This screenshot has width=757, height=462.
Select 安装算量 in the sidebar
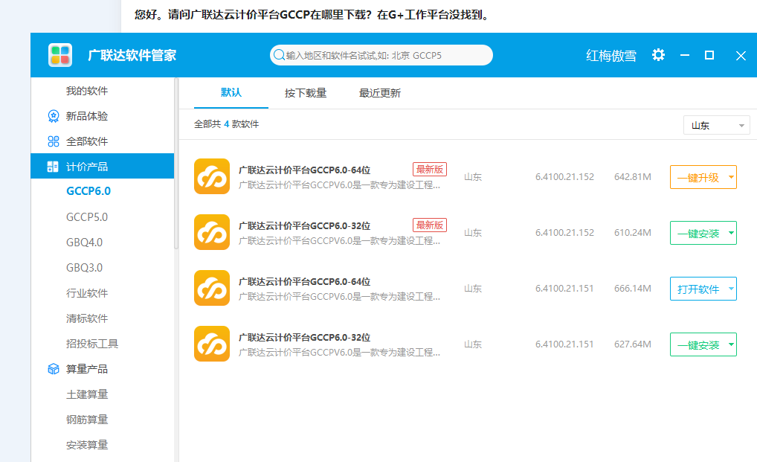coord(87,445)
